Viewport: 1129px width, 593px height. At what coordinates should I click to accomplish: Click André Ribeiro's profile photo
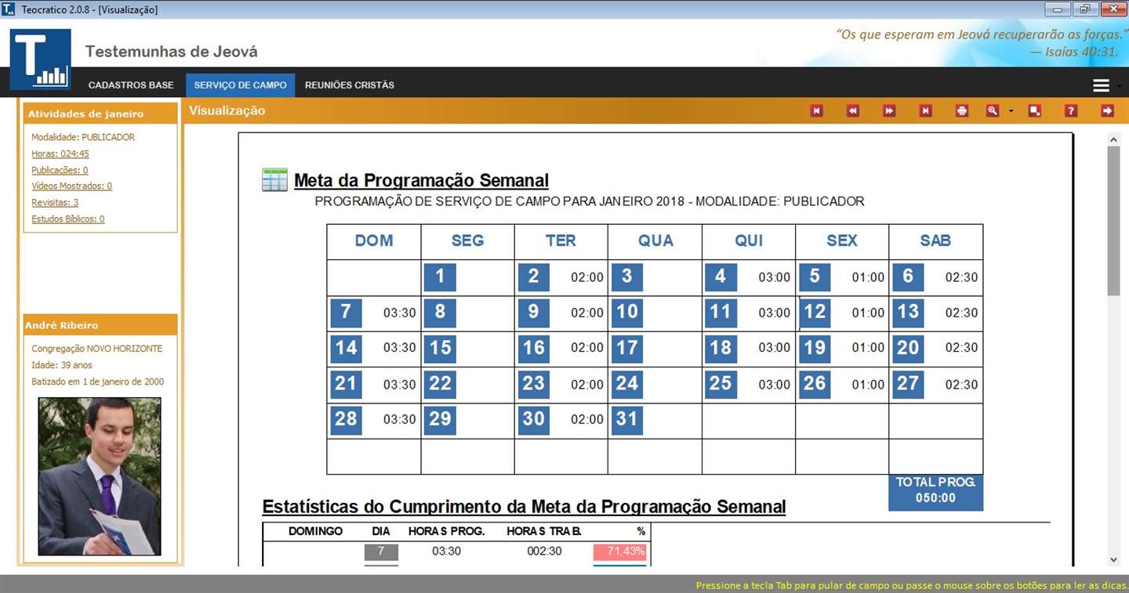100,476
